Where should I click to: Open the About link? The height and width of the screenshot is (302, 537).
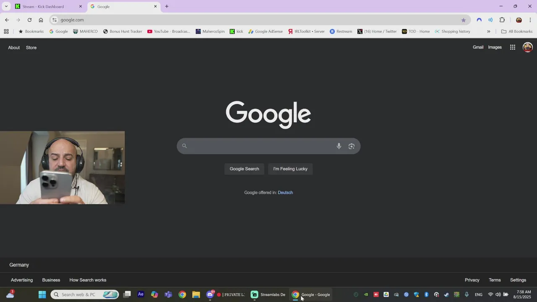tap(14, 47)
